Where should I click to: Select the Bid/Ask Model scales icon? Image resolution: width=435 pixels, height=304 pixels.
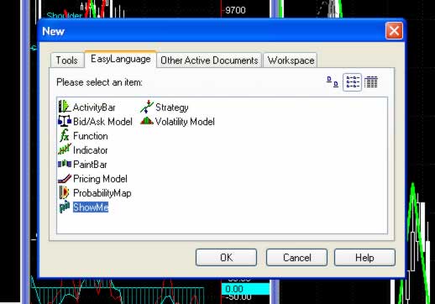pos(65,121)
